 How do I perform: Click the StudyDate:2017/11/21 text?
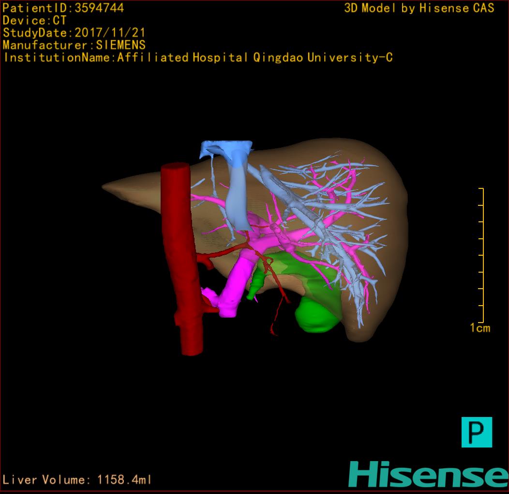coord(74,32)
